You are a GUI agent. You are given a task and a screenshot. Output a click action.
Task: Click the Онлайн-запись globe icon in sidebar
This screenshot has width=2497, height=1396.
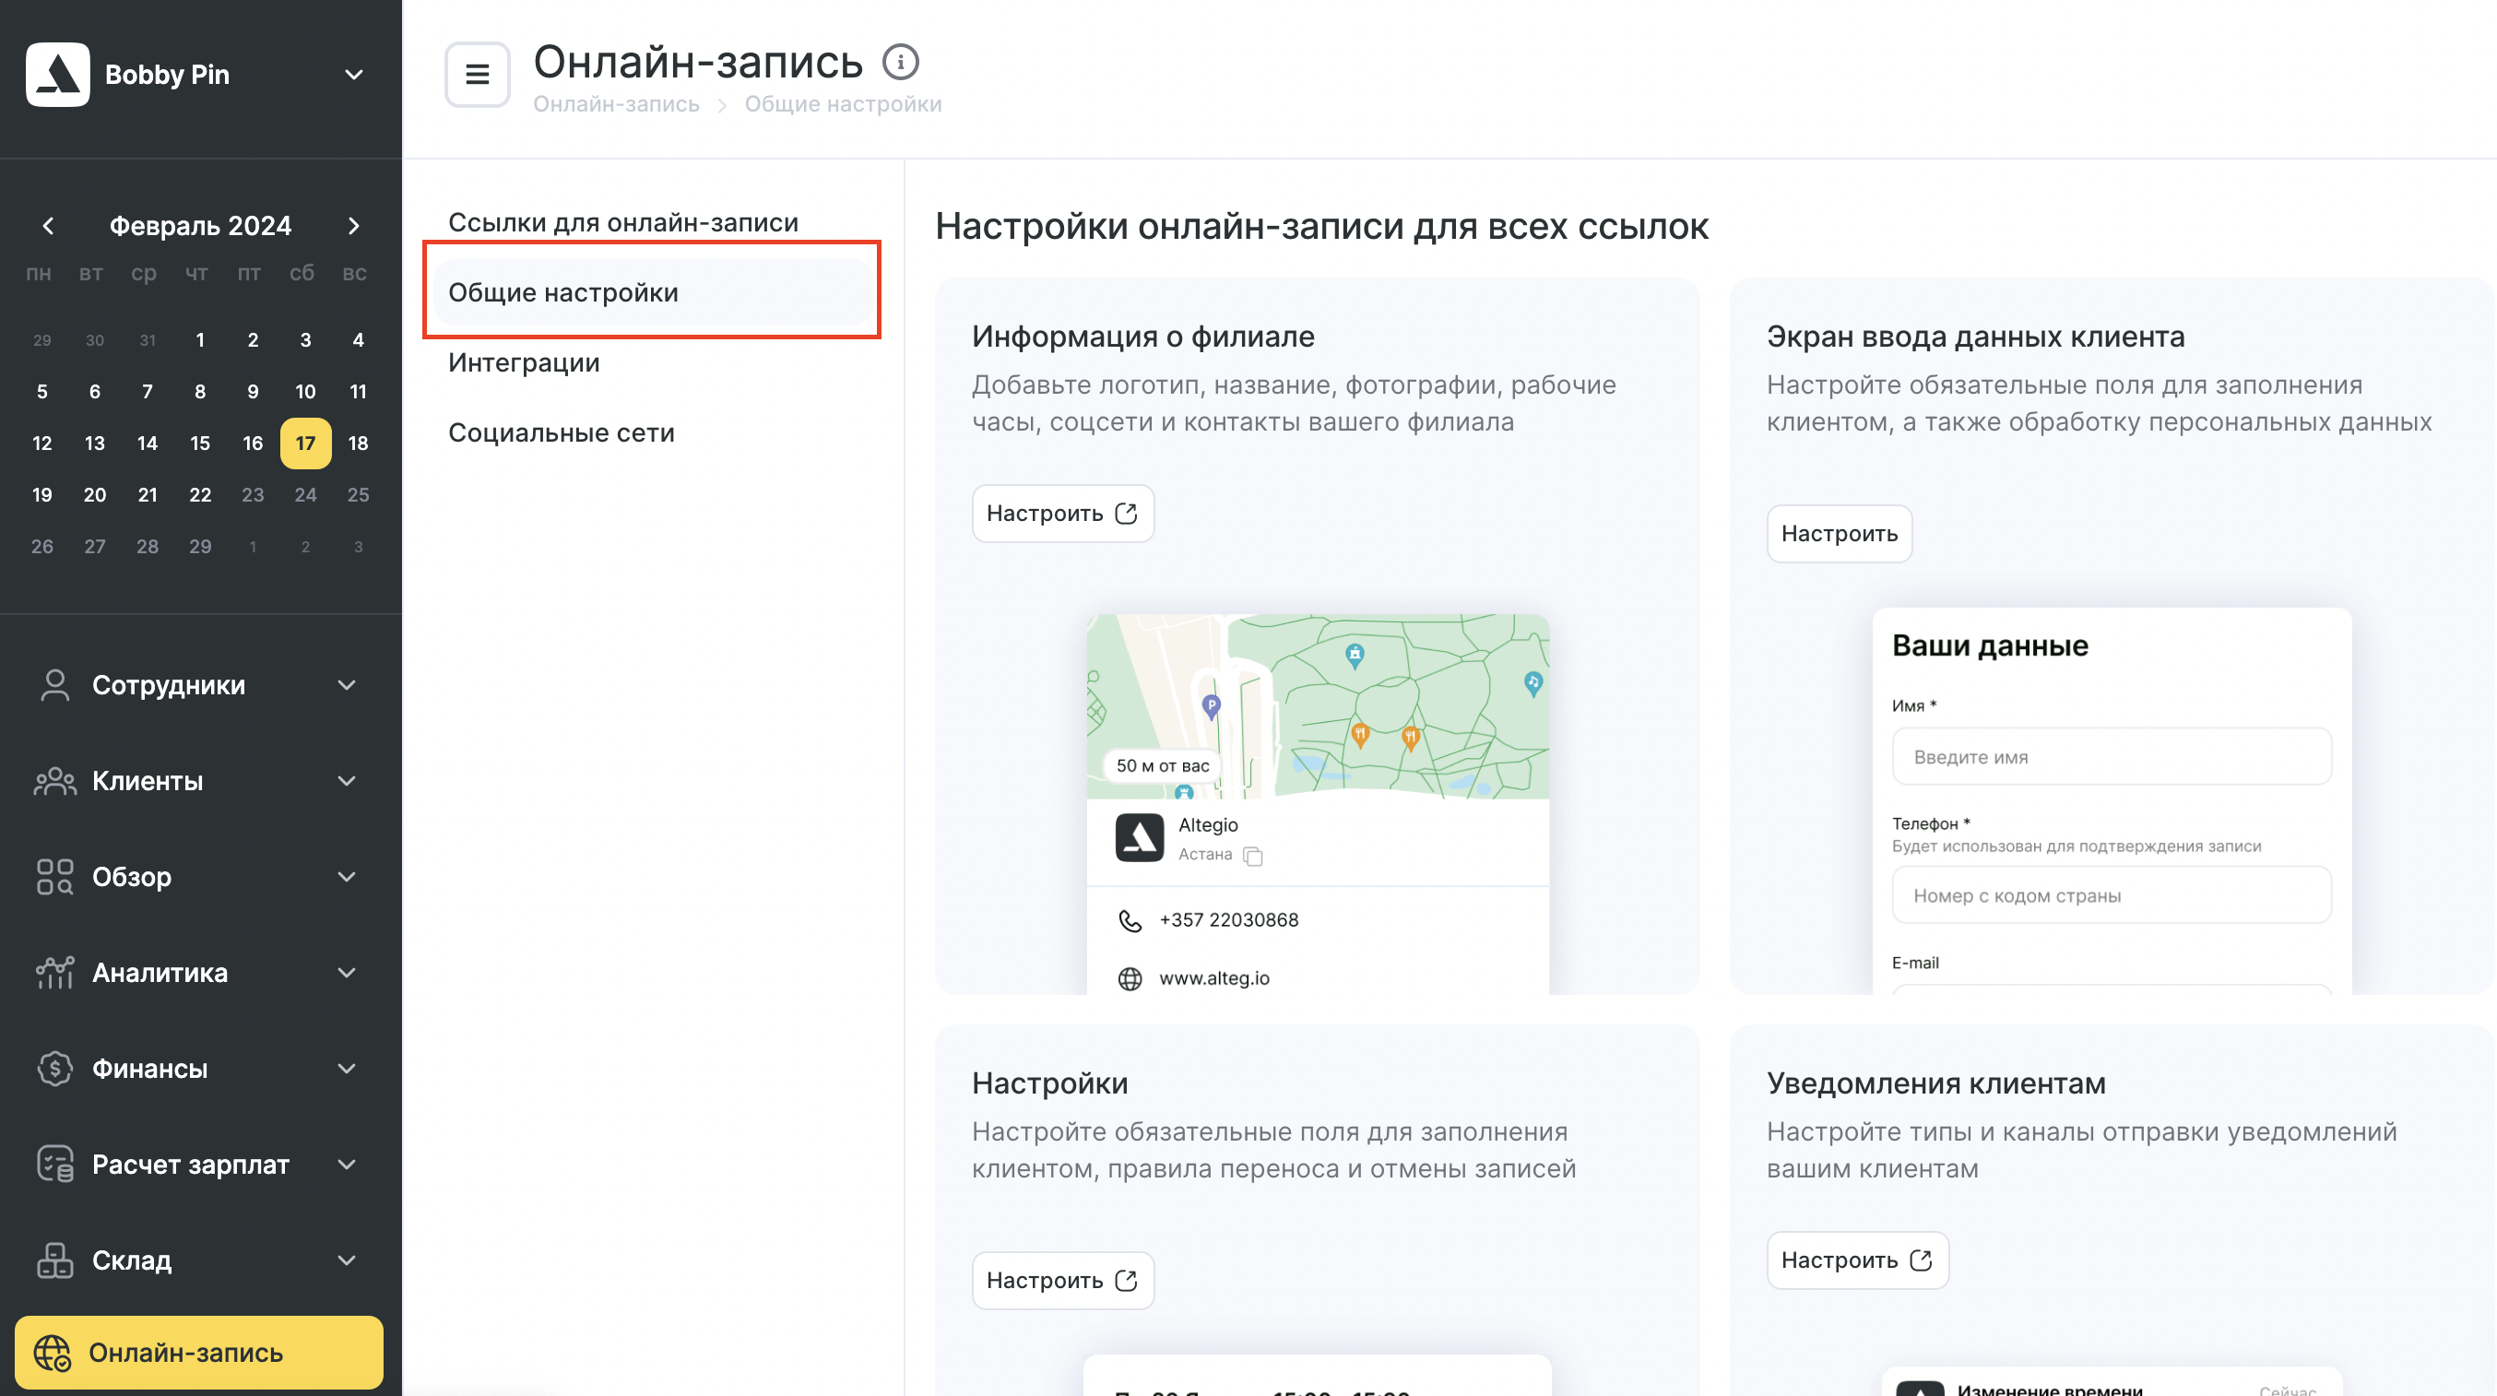pyautogui.click(x=53, y=1353)
